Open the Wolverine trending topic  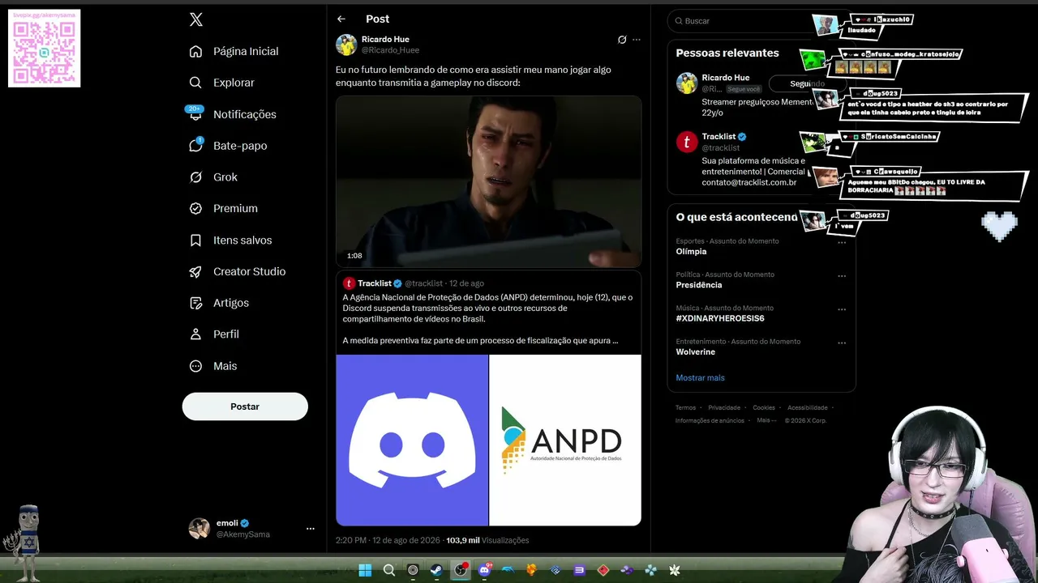point(696,352)
